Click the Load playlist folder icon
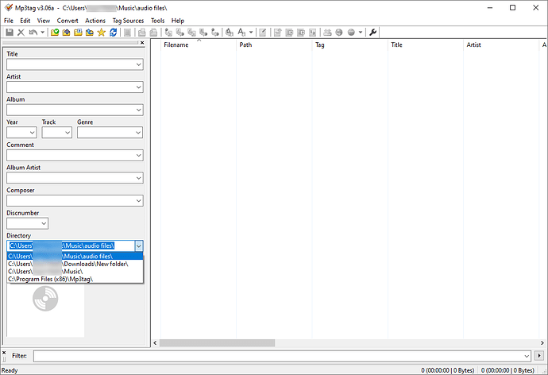 78,33
